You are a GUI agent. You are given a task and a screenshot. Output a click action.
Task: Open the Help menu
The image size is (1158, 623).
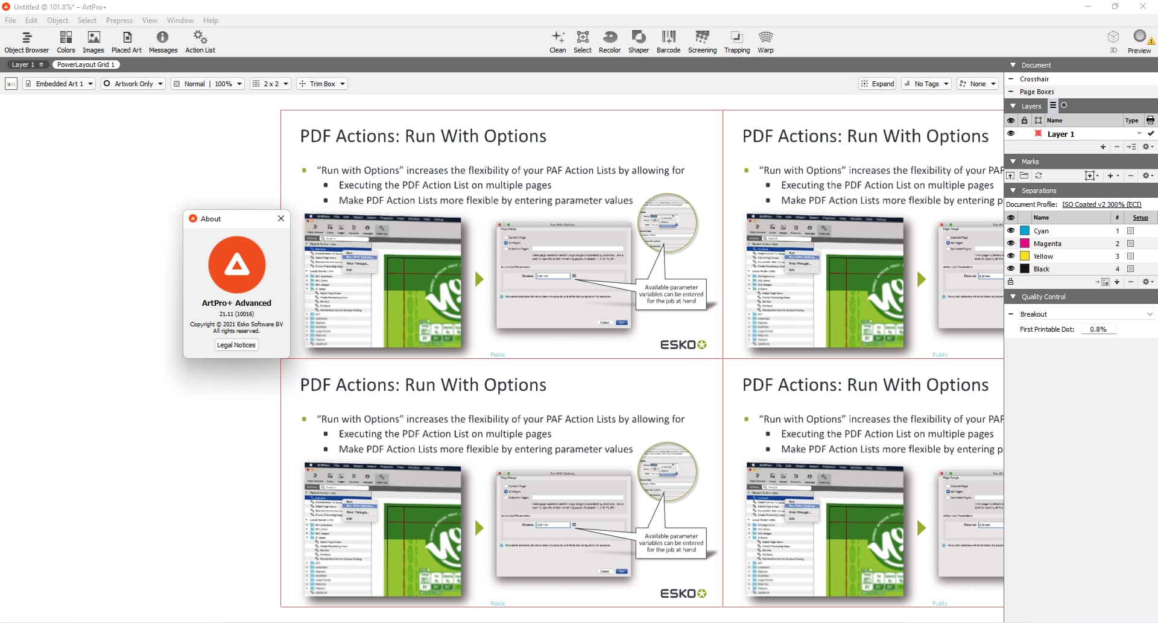click(210, 21)
